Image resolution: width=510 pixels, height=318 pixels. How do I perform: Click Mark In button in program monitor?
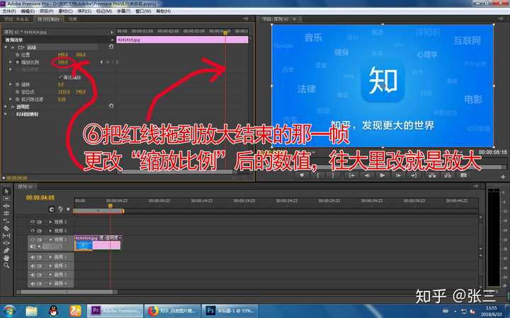pyautogui.click(x=318, y=175)
